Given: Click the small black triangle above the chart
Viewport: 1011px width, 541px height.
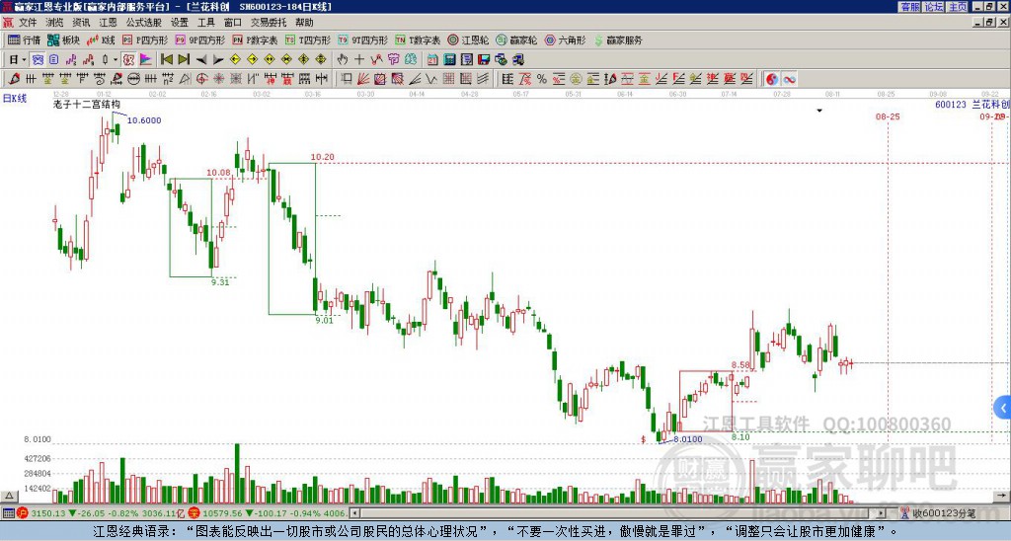Looking at the screenshot, I should [819, 111].
